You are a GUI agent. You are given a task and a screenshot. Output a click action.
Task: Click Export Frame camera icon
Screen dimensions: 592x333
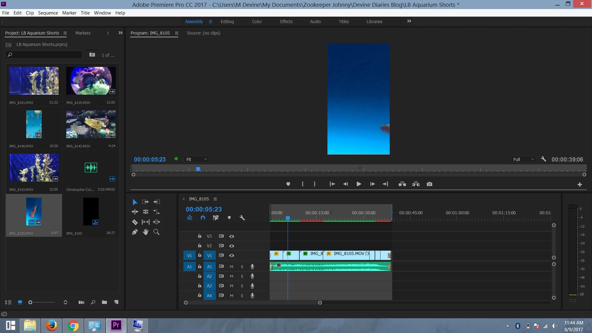tap(430, 184)
